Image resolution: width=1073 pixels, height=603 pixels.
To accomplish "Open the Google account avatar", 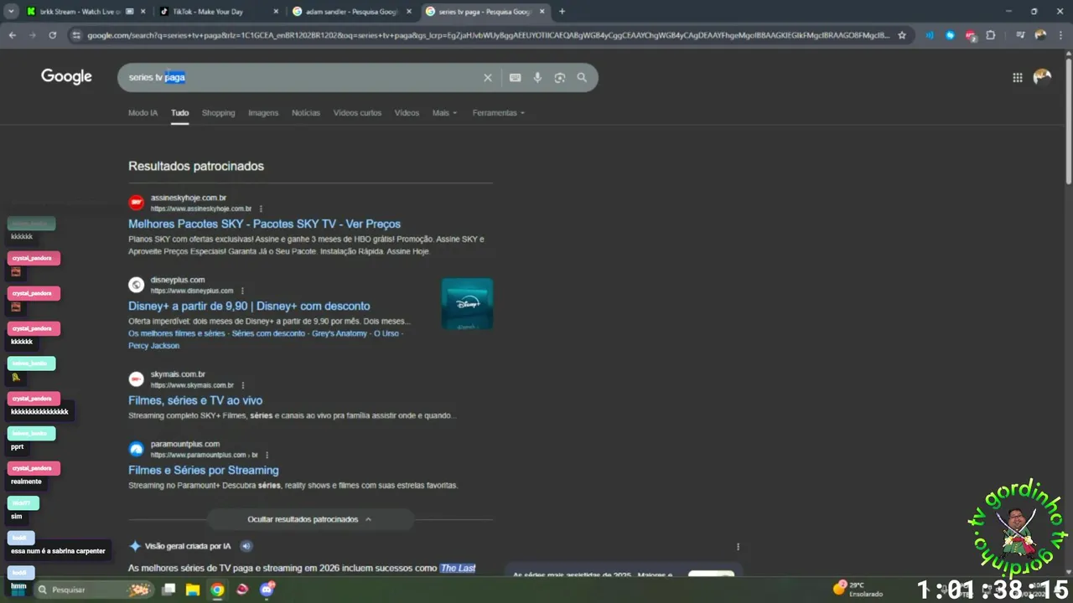I will click(1042, 77).
